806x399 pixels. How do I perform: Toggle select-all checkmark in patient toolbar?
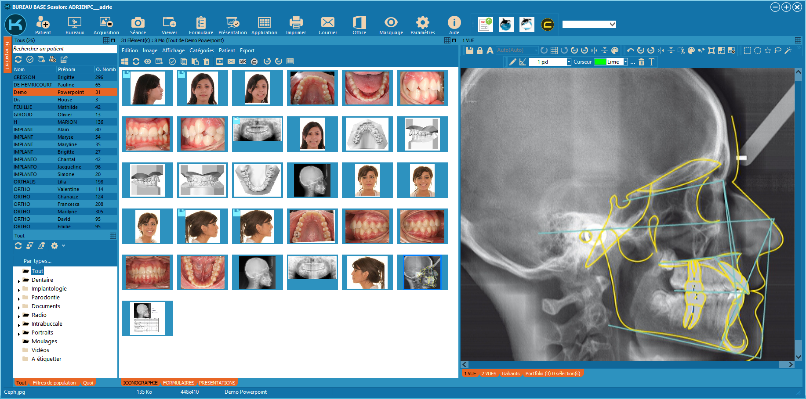pos(30,59)
